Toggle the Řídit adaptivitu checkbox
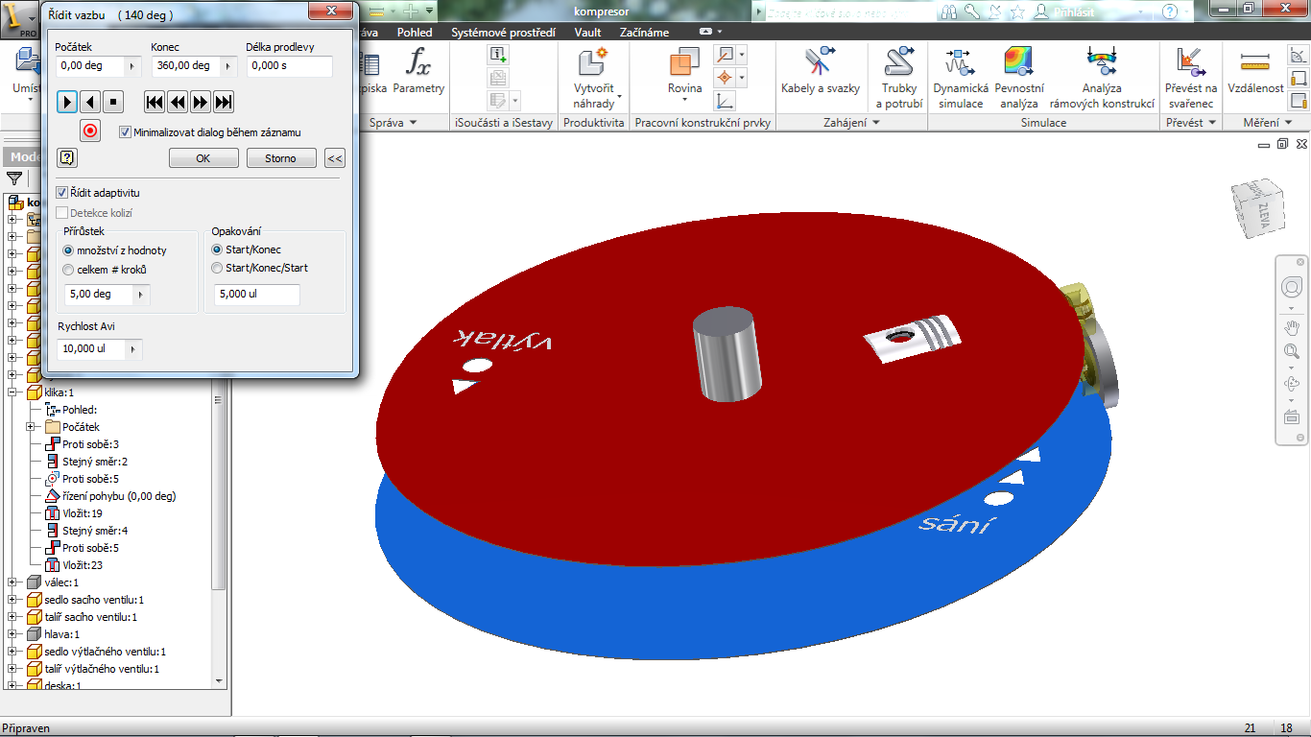1311x737 pixels. coord(62,193)
